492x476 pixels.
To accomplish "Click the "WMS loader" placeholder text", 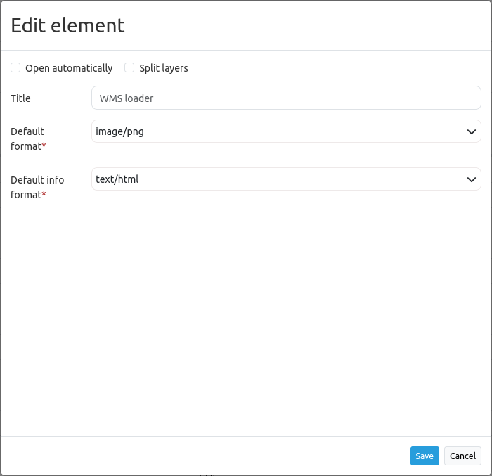I will pyautogui.click(x=127, y=98).
